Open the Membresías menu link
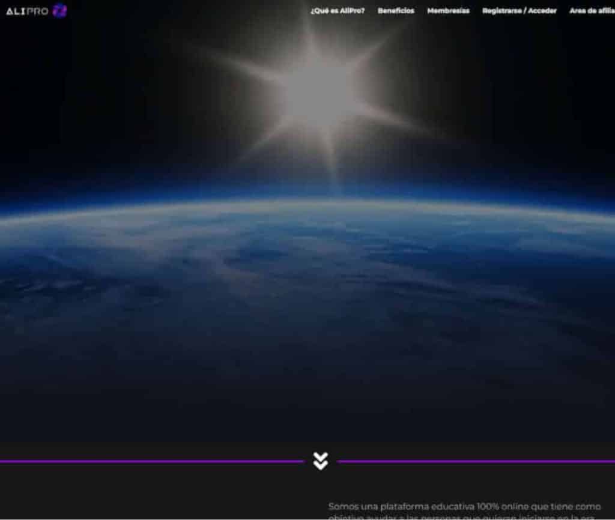 [448, 11]
